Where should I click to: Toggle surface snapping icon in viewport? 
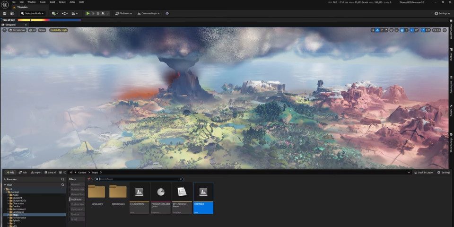(397, 30)
